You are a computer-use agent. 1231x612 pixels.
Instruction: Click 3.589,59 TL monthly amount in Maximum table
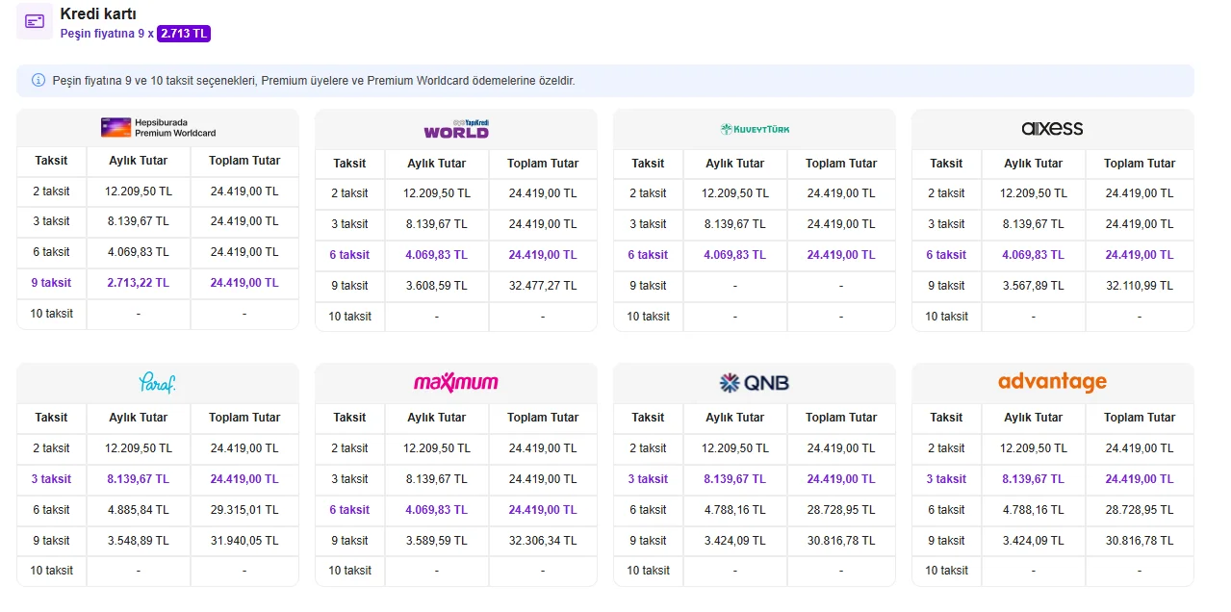click(x=437, y=541)
